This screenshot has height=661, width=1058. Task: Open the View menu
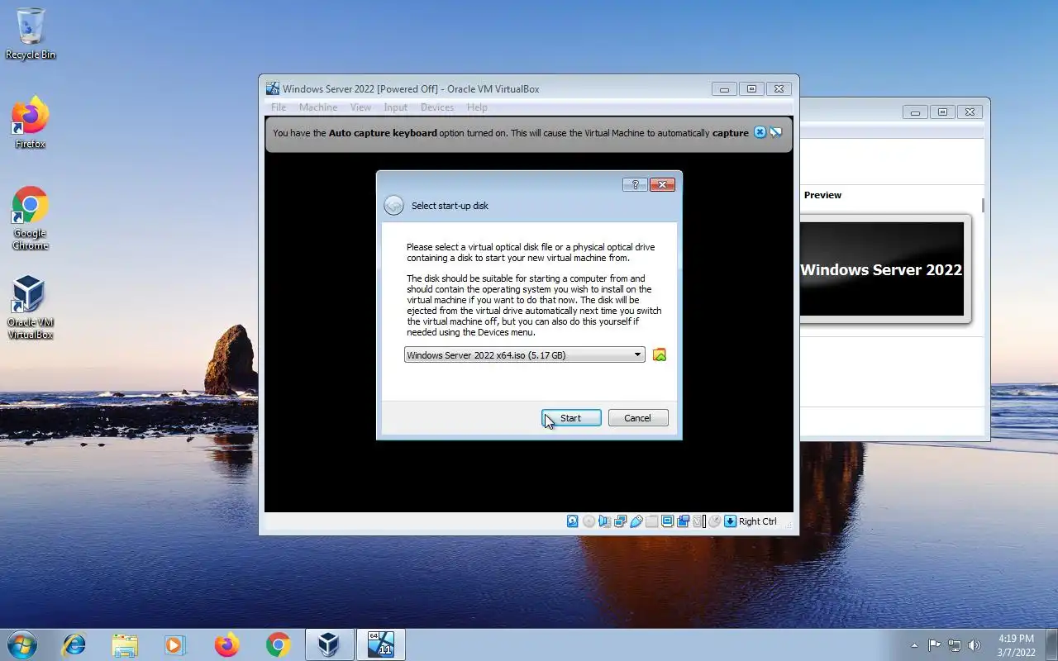coord(360,107)
